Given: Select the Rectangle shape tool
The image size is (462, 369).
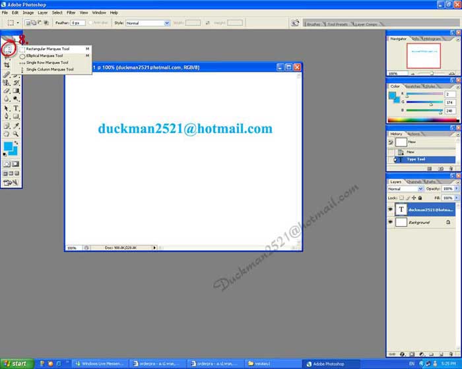Looking at the screenshot, I should point(16,117).
